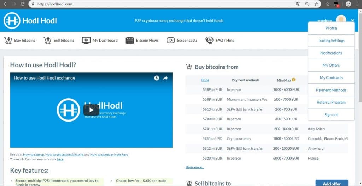This screenshot has width=362, height=186.
Task: Open the How to get testnet bitcoins link
Action: (64, 154)
